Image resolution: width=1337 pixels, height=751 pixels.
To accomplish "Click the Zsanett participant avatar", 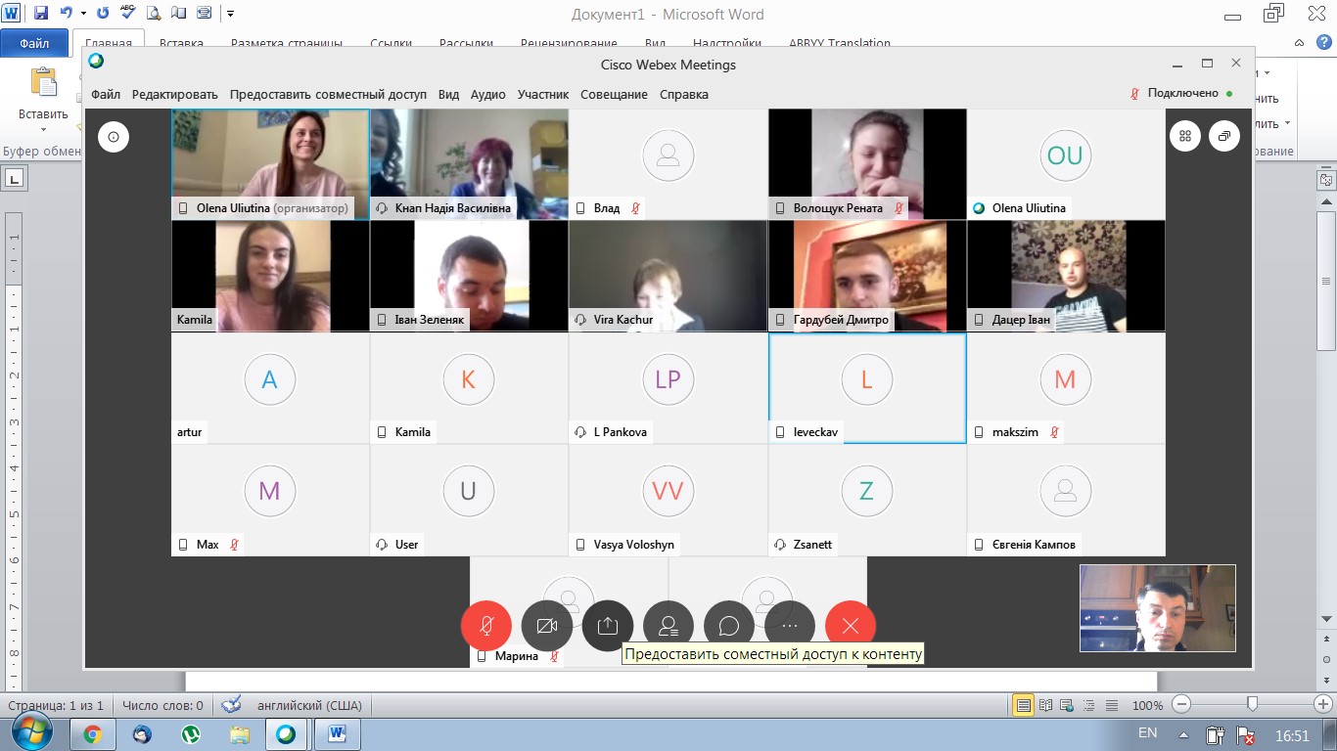I will click(x=866, y=491).
